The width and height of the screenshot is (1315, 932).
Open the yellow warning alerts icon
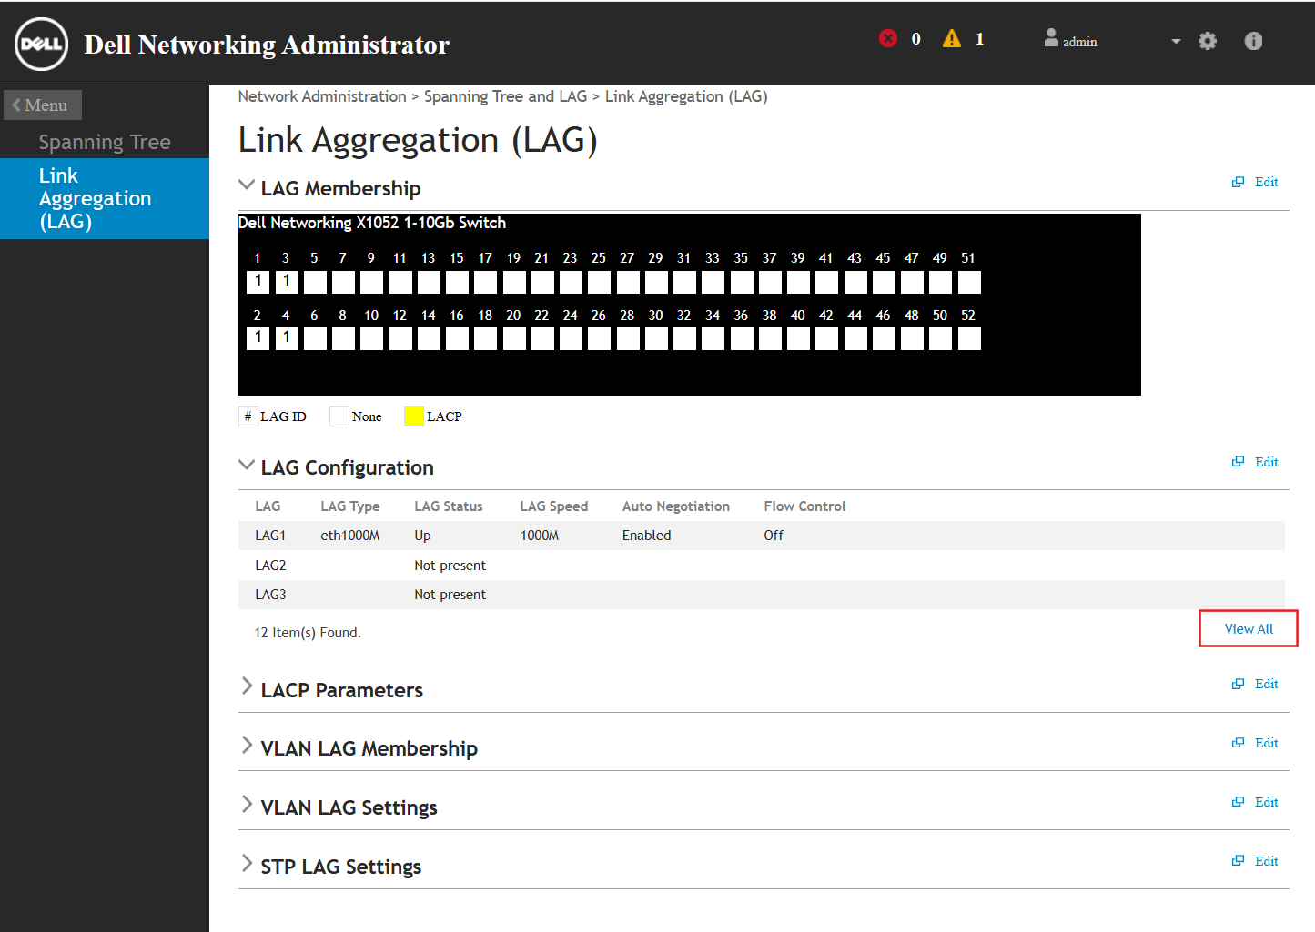click(952, 38)
